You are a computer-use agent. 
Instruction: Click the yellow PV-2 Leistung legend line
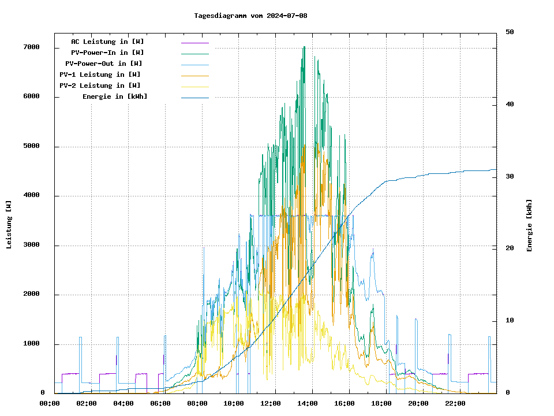coord(194,86)
